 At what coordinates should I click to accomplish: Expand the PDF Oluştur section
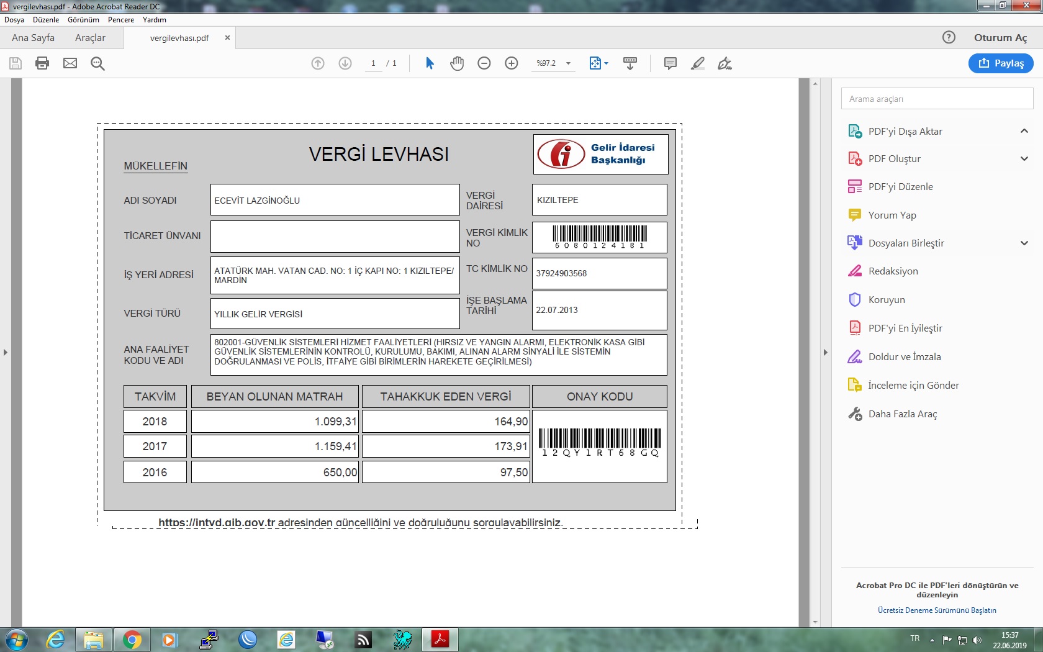click(1024, 159)
